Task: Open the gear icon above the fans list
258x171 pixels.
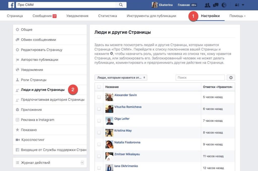Action: pyautogui.click(x=231, y=78)
